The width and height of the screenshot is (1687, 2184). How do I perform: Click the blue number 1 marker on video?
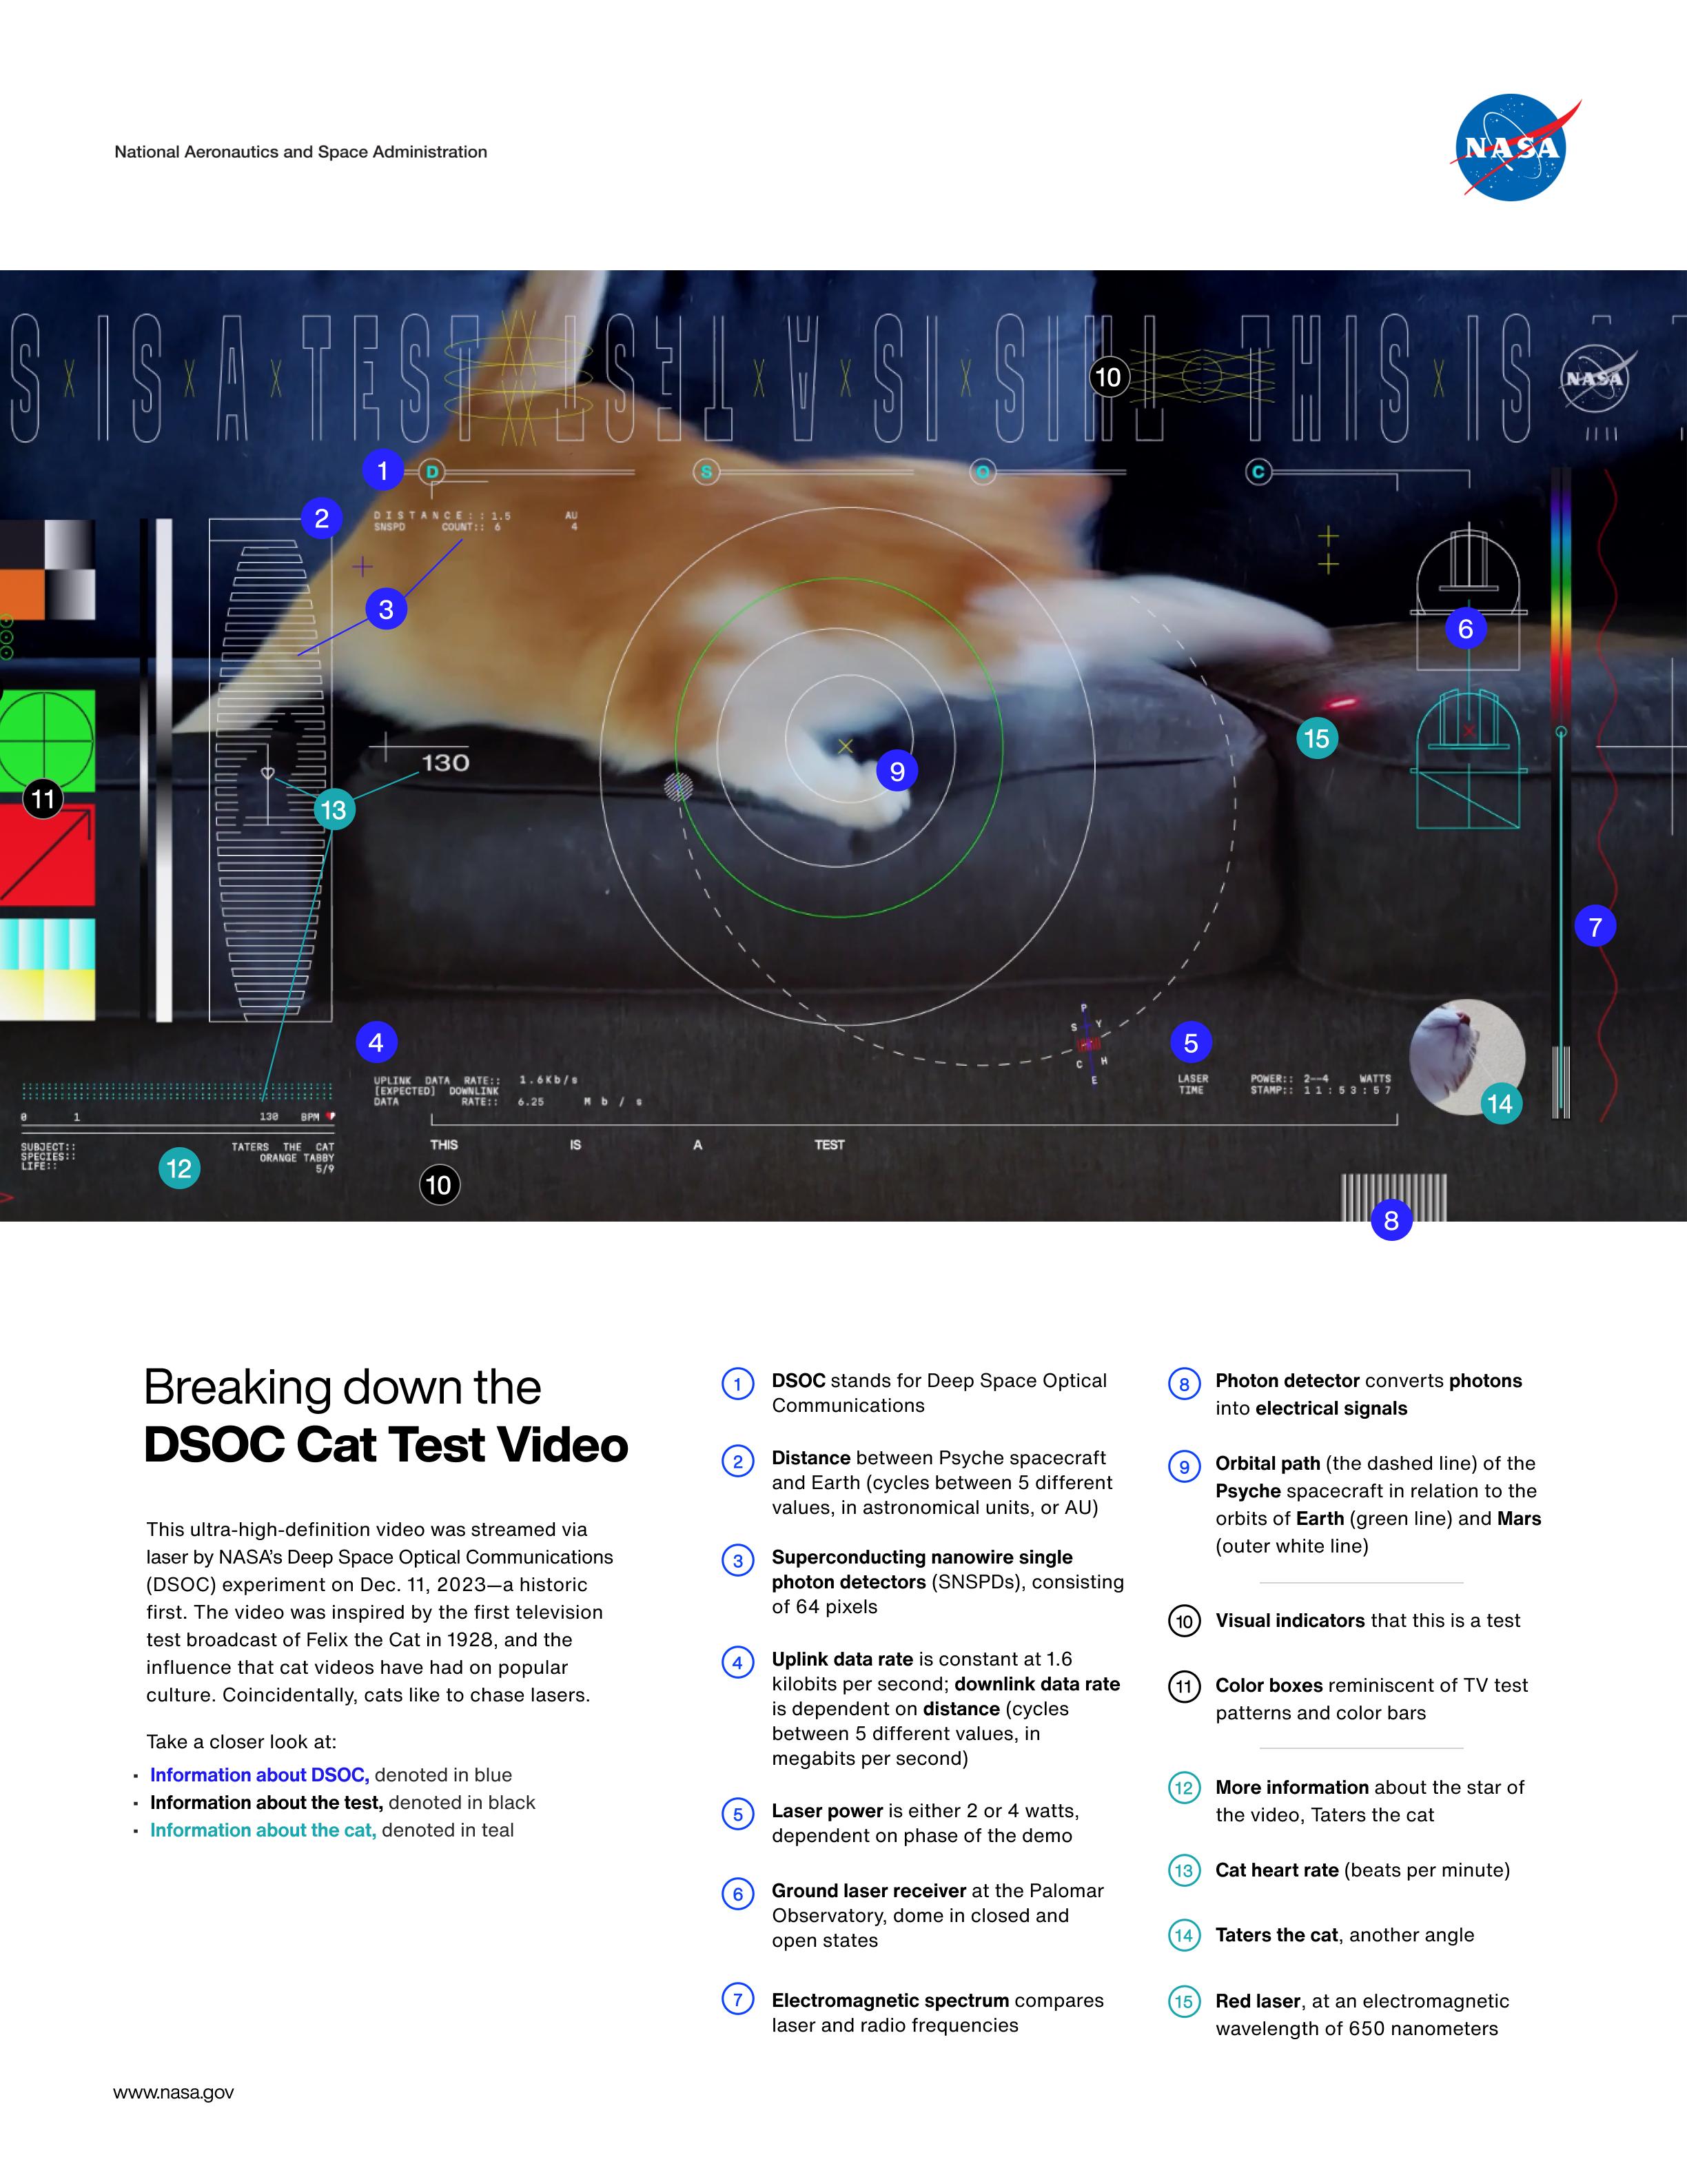(x=382, y=470)
